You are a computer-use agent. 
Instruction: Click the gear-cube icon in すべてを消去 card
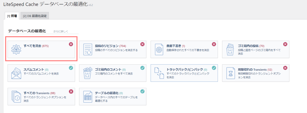[x=16, y=49]
